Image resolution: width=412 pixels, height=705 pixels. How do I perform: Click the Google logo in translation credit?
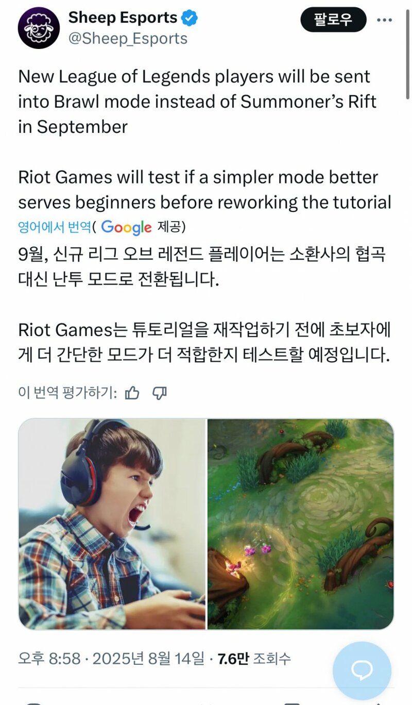coord(126,227)
